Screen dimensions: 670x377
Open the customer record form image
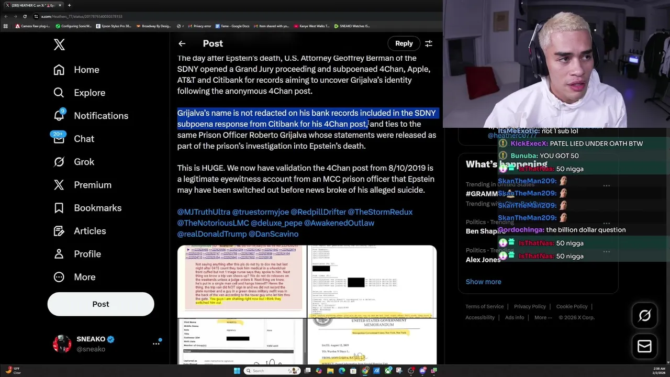coord(242,341)
